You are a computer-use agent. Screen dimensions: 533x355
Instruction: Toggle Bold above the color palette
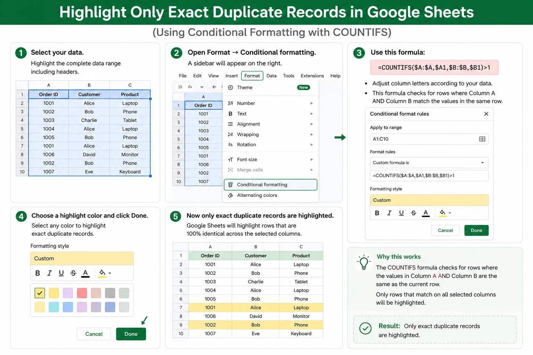pos(37,274)
